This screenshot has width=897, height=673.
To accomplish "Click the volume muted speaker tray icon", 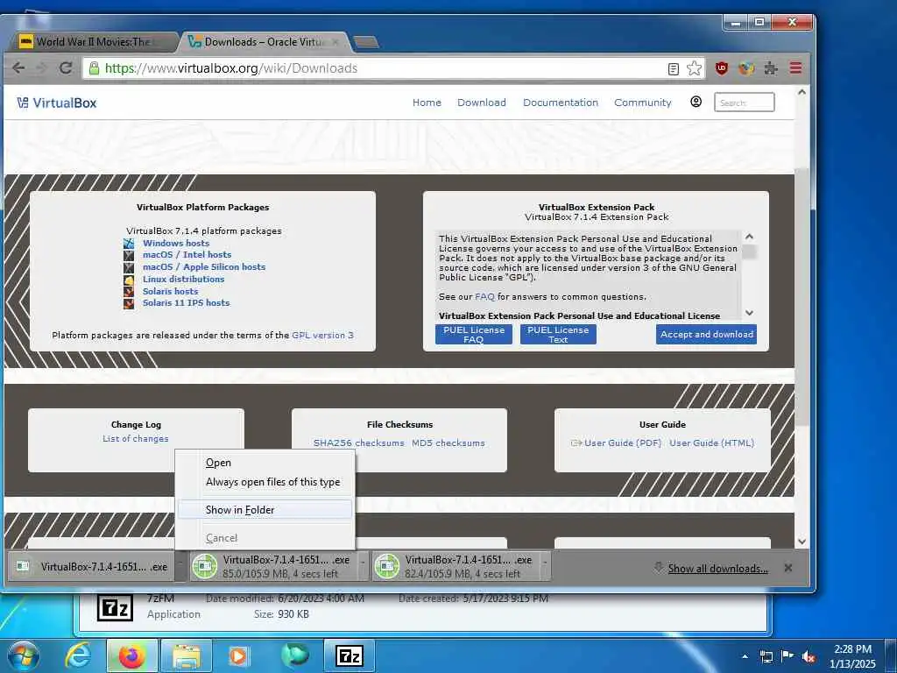I will click(x=809, y=657).
